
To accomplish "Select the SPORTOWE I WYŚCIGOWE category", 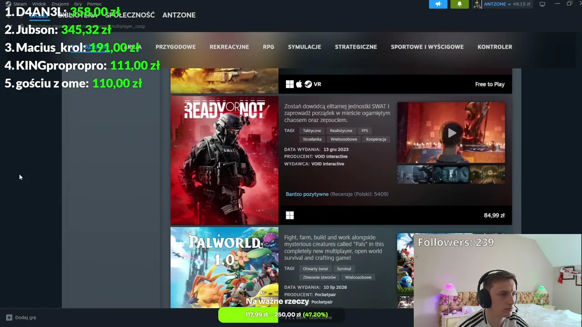I will pyautogui.click(x=427, y=47).
